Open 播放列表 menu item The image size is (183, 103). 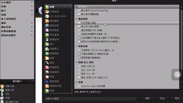tap(17, 27)
